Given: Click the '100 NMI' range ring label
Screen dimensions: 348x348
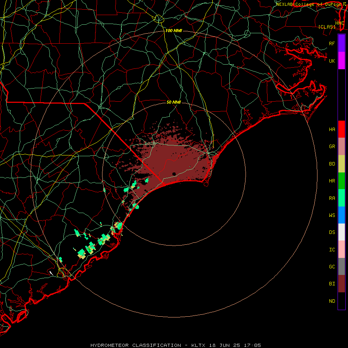Looking at the screenshot, I should (174, 31).
